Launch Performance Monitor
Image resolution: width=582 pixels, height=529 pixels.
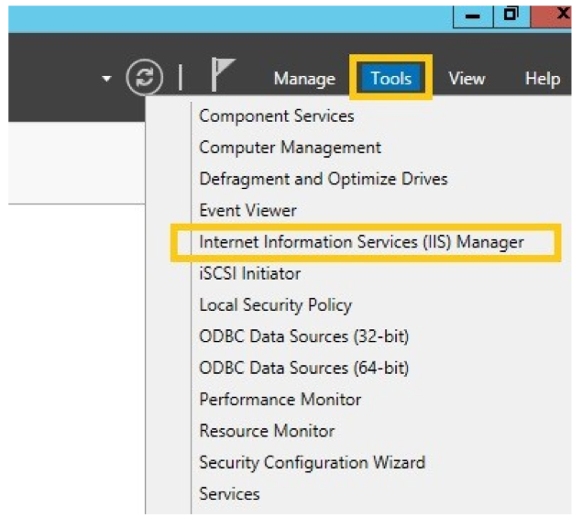click(280, 399)
